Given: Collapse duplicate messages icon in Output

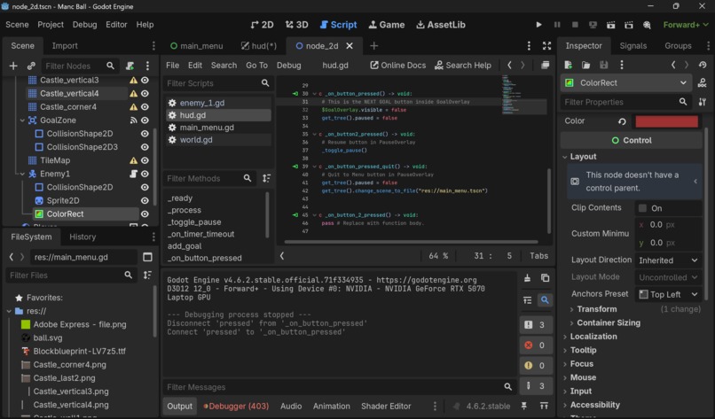Looking at the screenshot, I should [527, 300].
